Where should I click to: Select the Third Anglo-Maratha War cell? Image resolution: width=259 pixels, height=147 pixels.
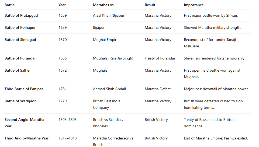coord(27,138)
